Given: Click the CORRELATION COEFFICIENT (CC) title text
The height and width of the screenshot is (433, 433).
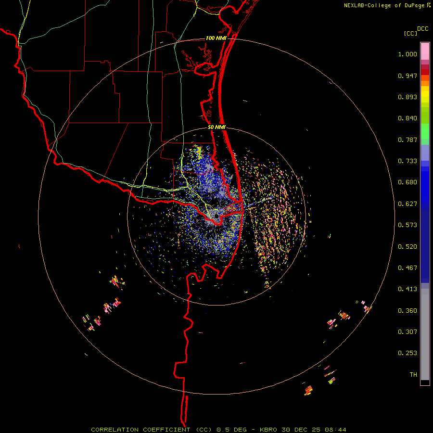Looking at the screenshot, I should tap(152, 430).
